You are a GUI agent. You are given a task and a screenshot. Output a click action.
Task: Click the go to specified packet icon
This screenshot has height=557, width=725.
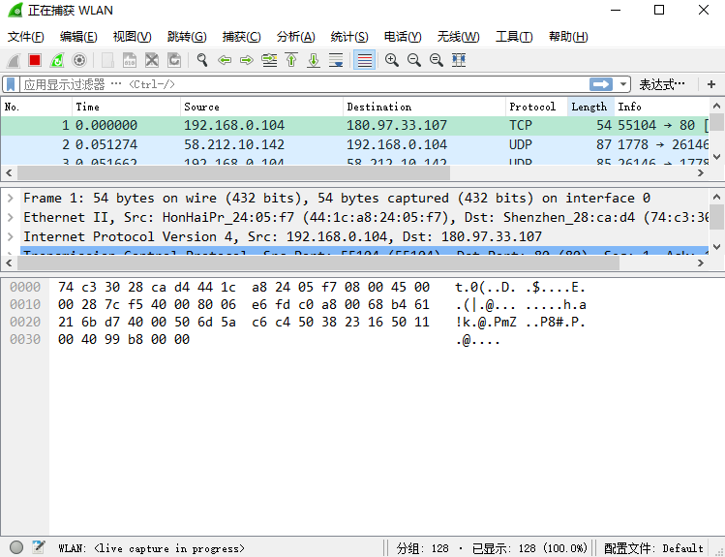click(x=269, y=60)
